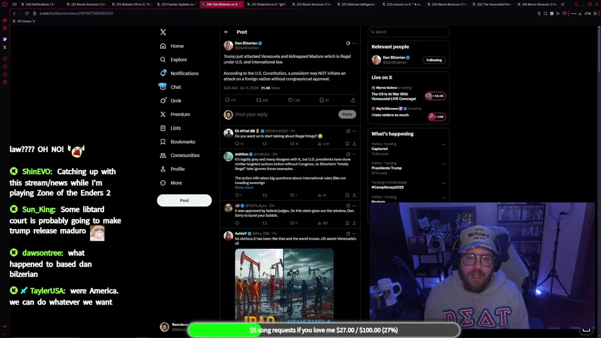Open More options on OpTic_Kyzo's reply

coord(354,206)
